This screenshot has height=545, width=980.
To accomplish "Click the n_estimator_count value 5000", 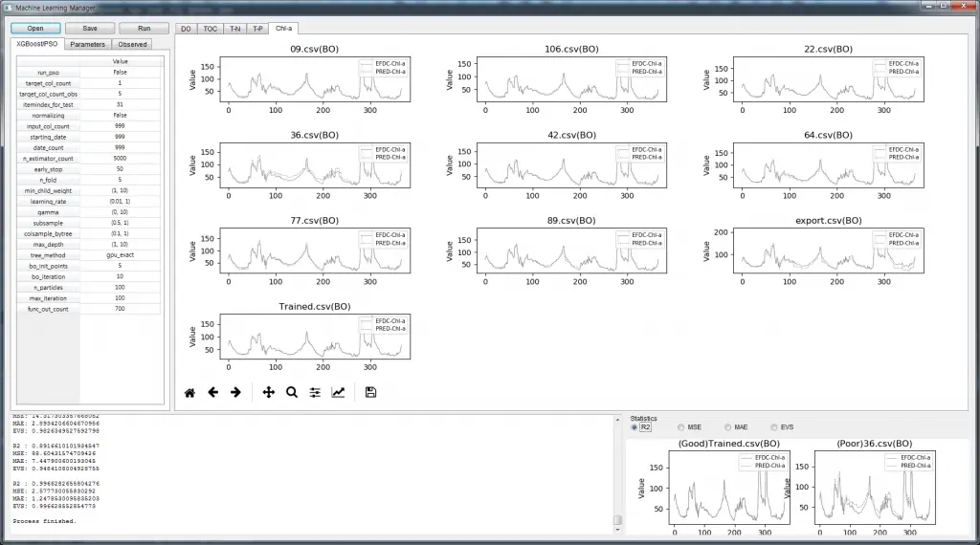I will click(120, 159).
